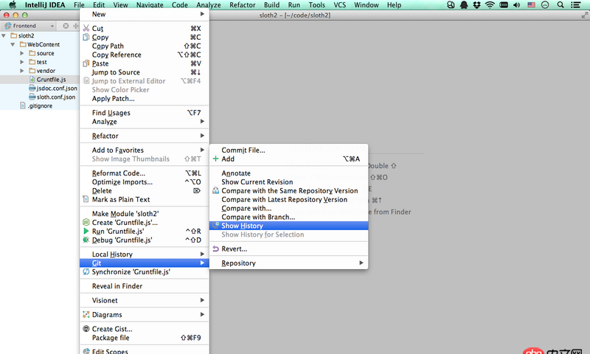Select Reformat Code...
Viewport: 590px width, 354px height.
coord(145,173)
